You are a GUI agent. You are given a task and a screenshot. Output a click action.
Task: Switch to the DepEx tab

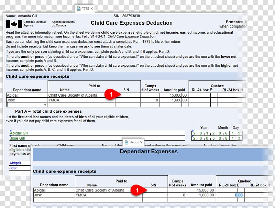(134, 142)
